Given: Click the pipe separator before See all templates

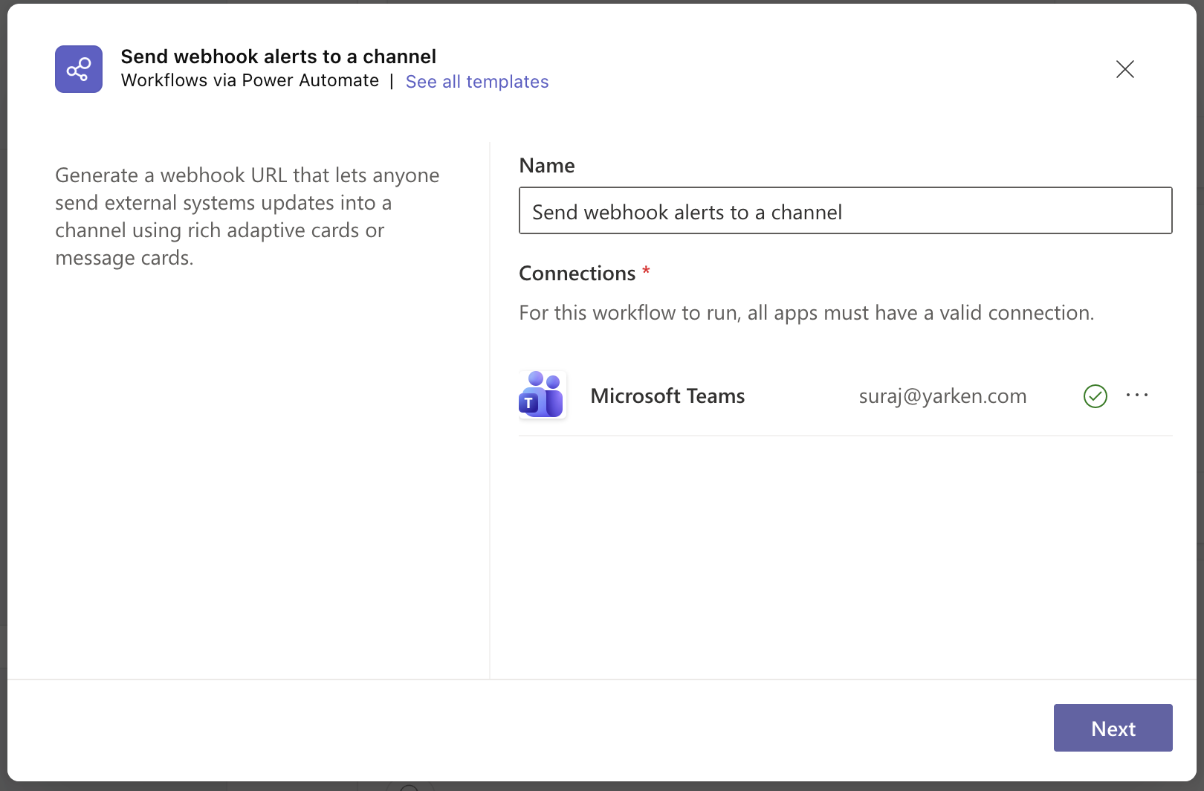Looking at the screenshot, I should click(392, 81).
